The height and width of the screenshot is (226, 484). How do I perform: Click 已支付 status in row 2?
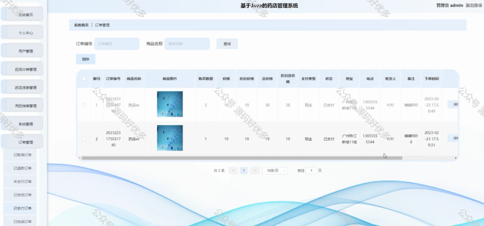pyautogui.click(x=329, y=139)
